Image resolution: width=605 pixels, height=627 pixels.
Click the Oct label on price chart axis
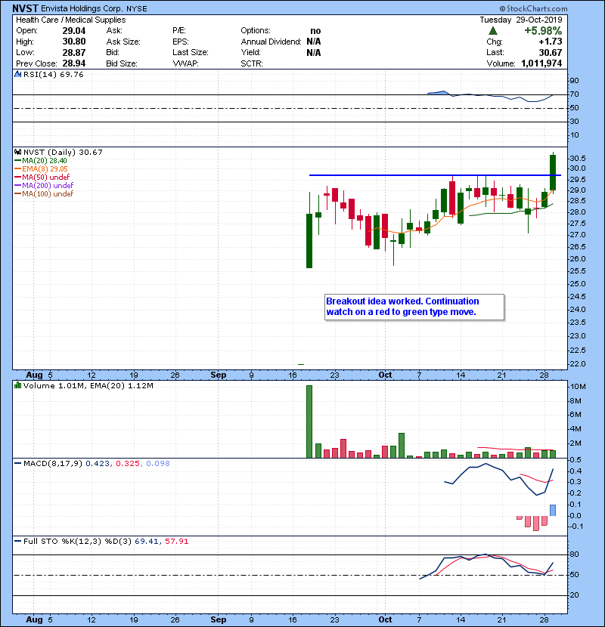385,375
